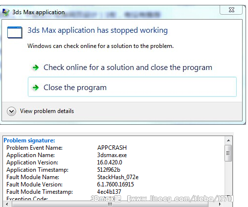Screen dimensions: 248x207
Task: Click the Fault Module Timestamp label
Action: coord(40,192)
